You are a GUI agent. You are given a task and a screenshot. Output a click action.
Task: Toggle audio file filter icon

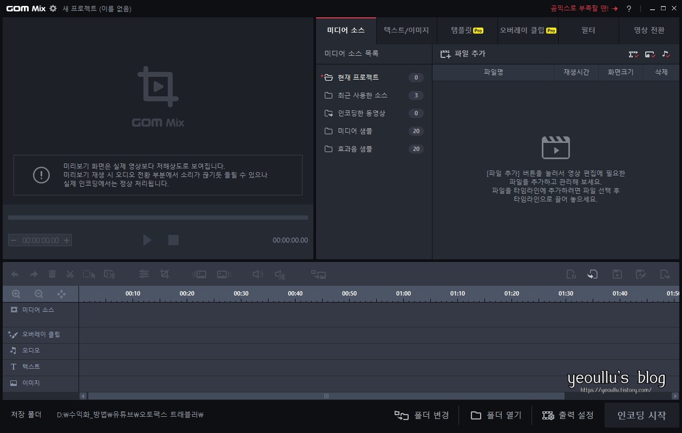[666, 54]
